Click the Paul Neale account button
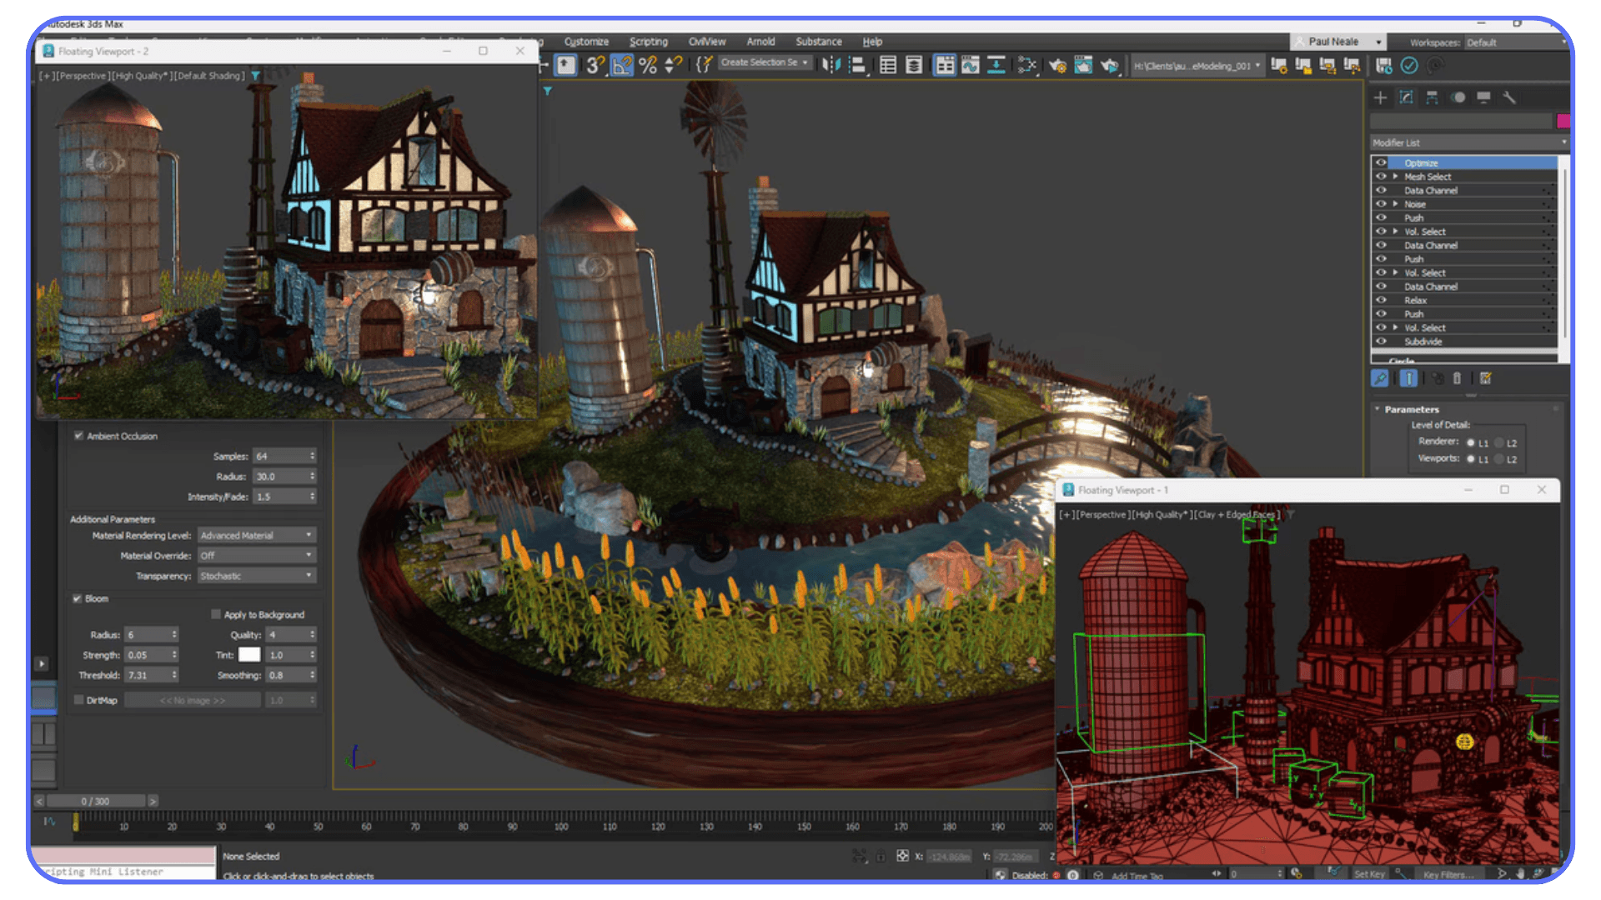The image size is (1601, 900). pyautogui.click(x=1338, y=42)
